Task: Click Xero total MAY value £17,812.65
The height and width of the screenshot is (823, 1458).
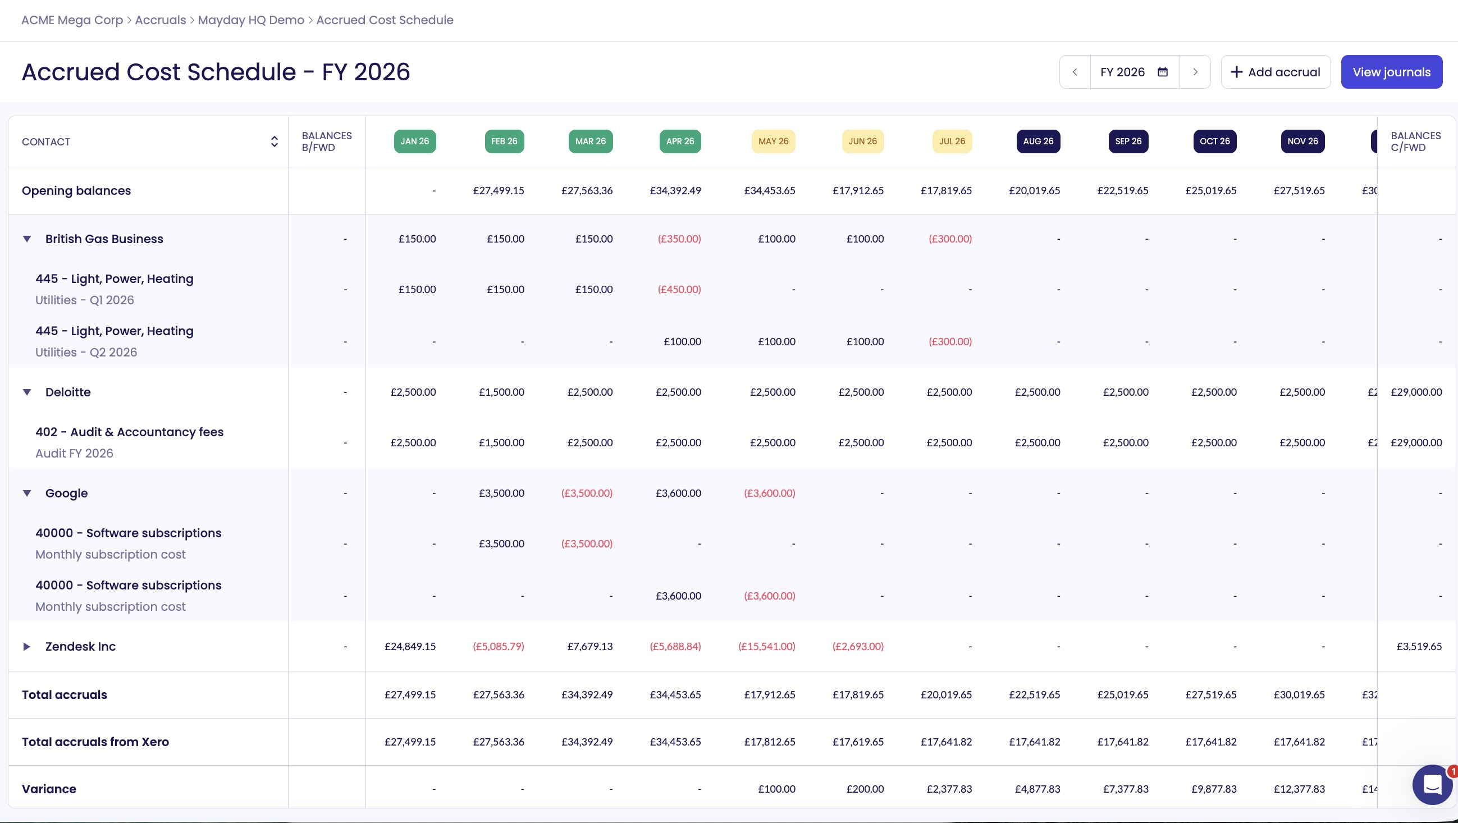Action: tap(769, 742)
